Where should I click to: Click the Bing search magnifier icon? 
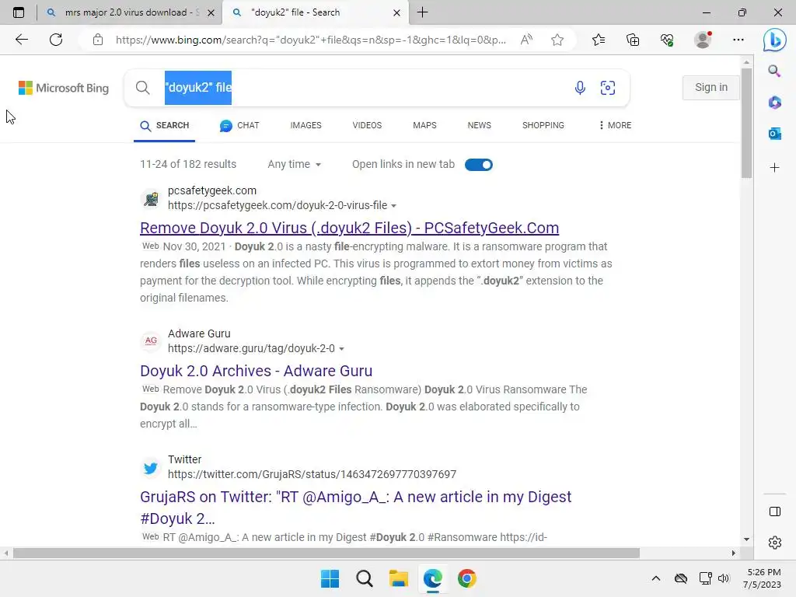tap(143, 88)
